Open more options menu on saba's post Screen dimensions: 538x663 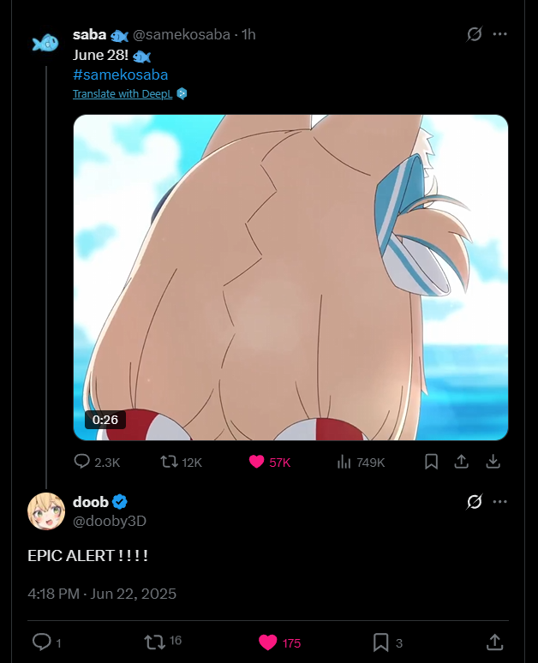(500, 34)
